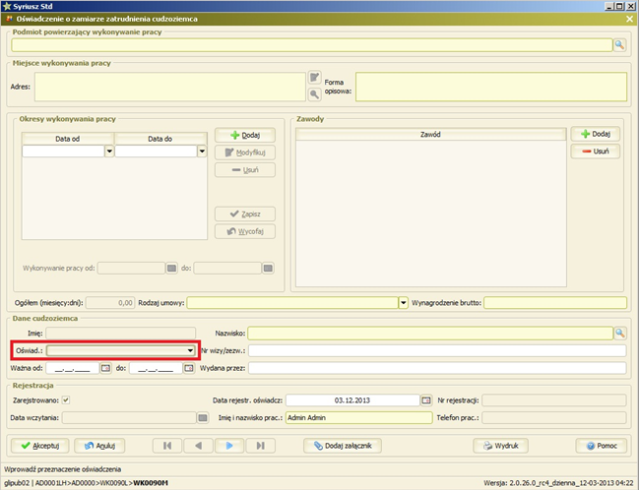639x490 pixels.
Task: Expand the Rodzaj umowy dropdown
Action: (x=403, y=303)
